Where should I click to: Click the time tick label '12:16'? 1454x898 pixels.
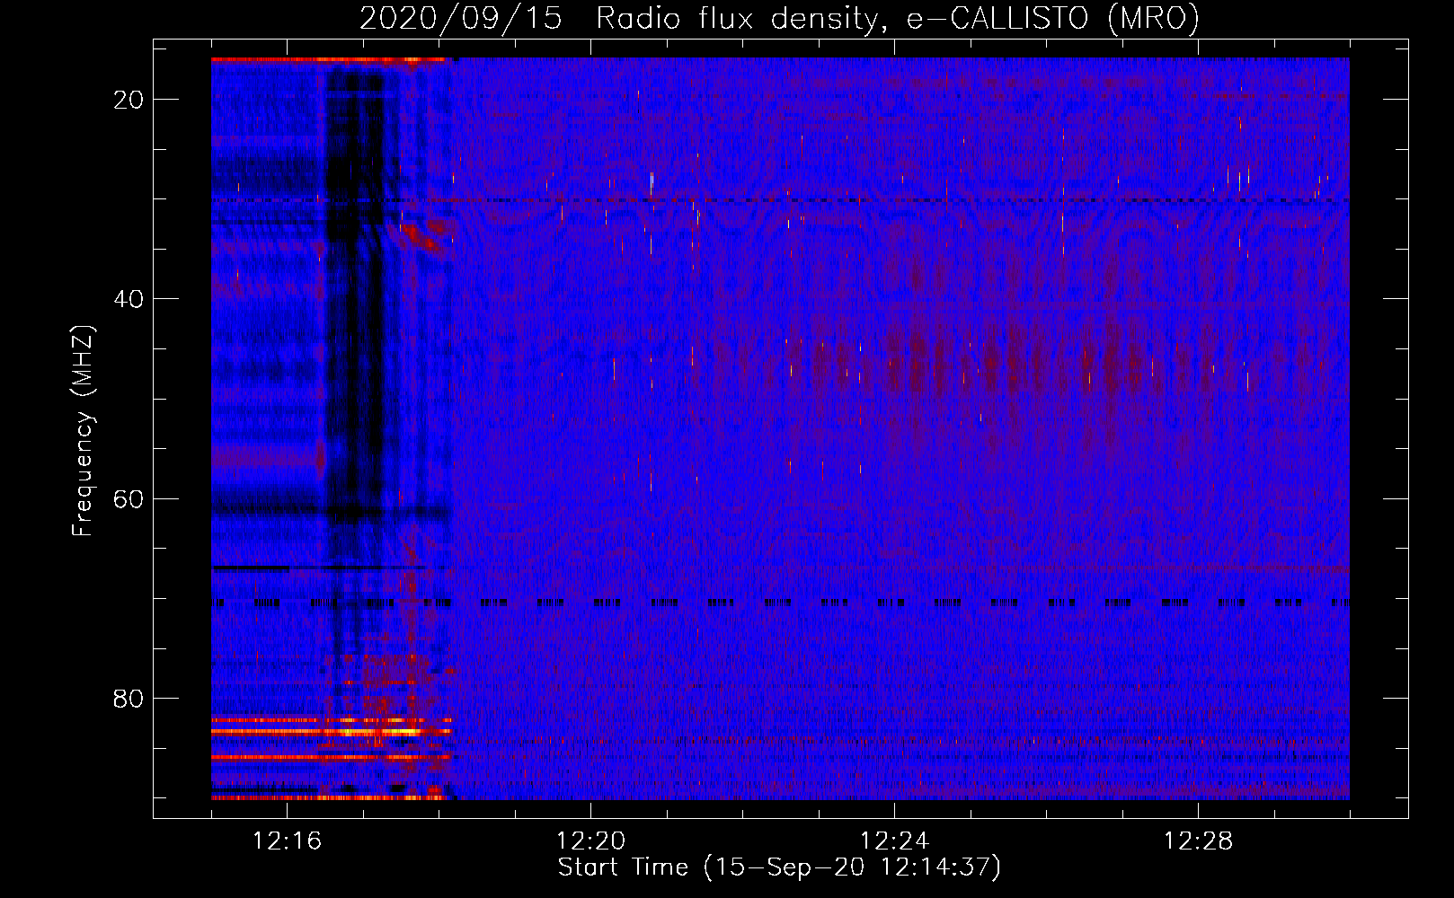(x=288, y=841)
